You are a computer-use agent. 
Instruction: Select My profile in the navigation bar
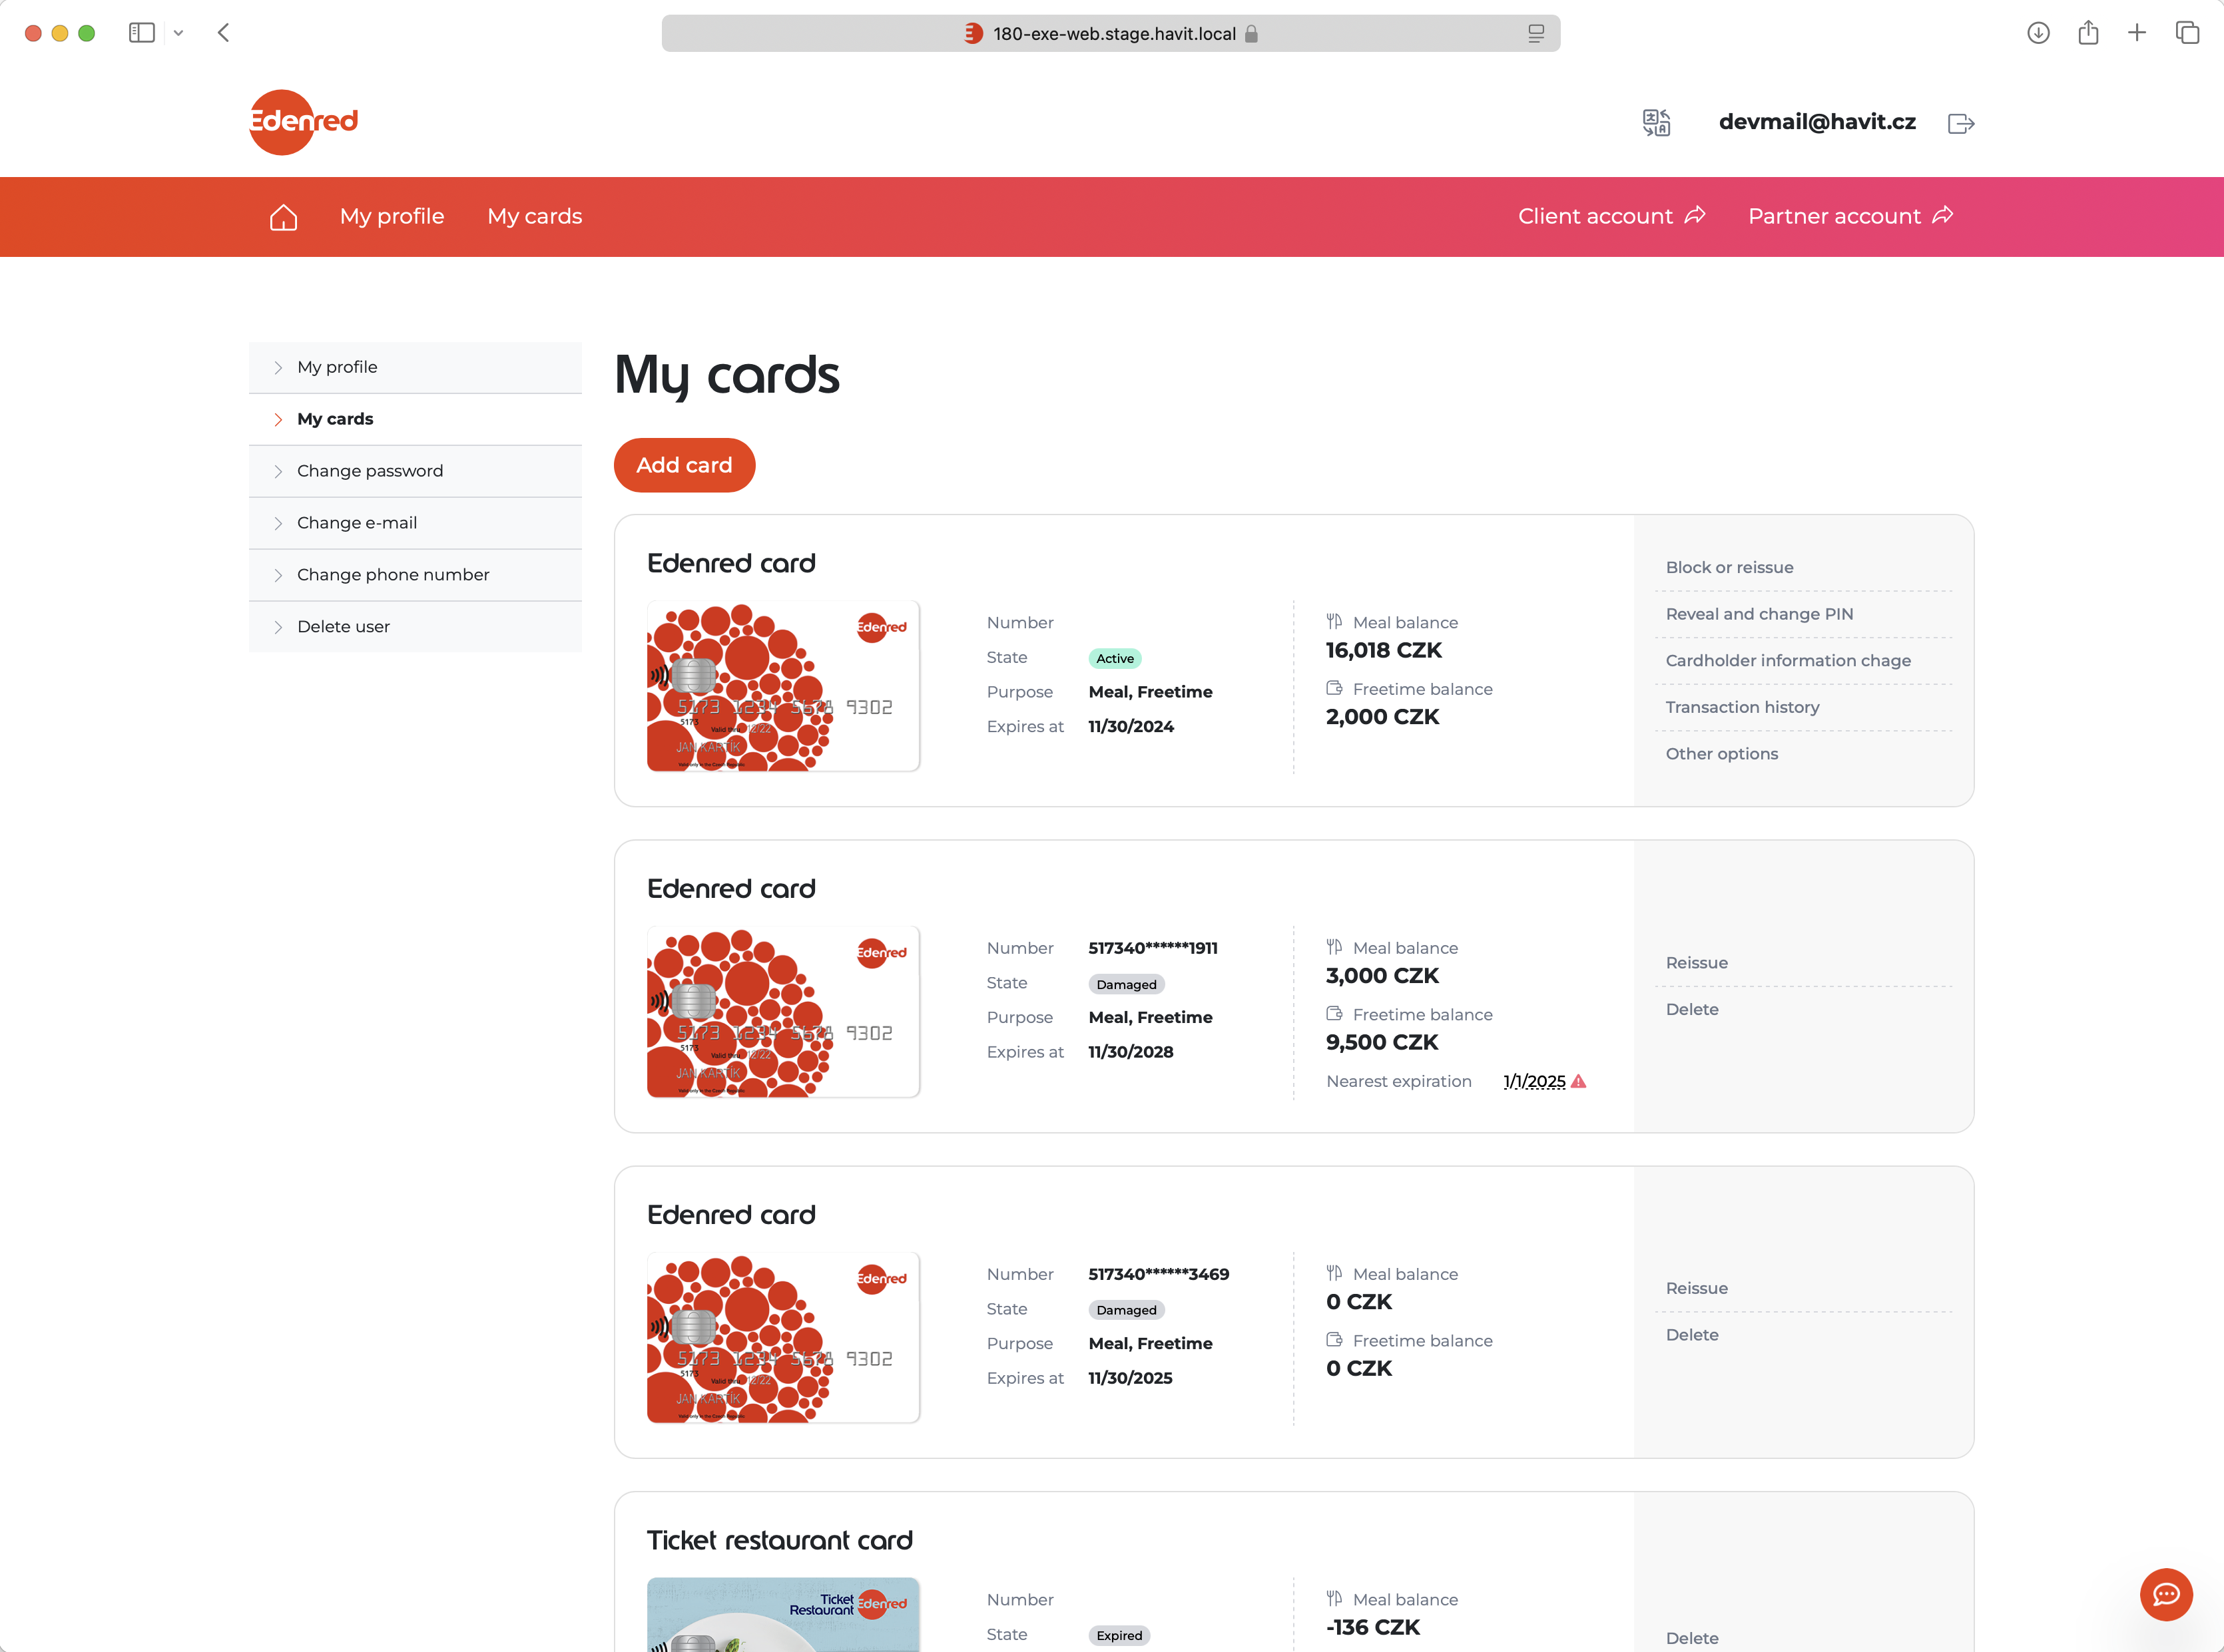coord(391,216)
